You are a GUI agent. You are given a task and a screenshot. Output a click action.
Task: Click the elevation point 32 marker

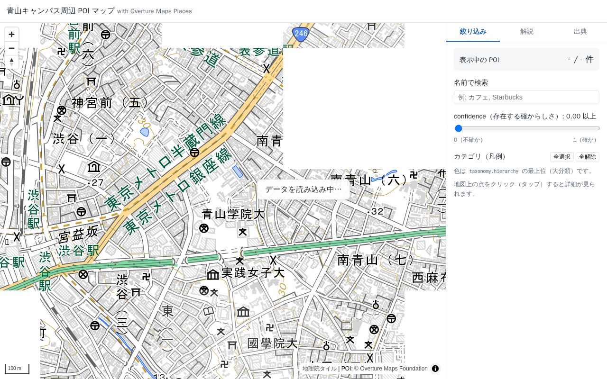[376, 211]
